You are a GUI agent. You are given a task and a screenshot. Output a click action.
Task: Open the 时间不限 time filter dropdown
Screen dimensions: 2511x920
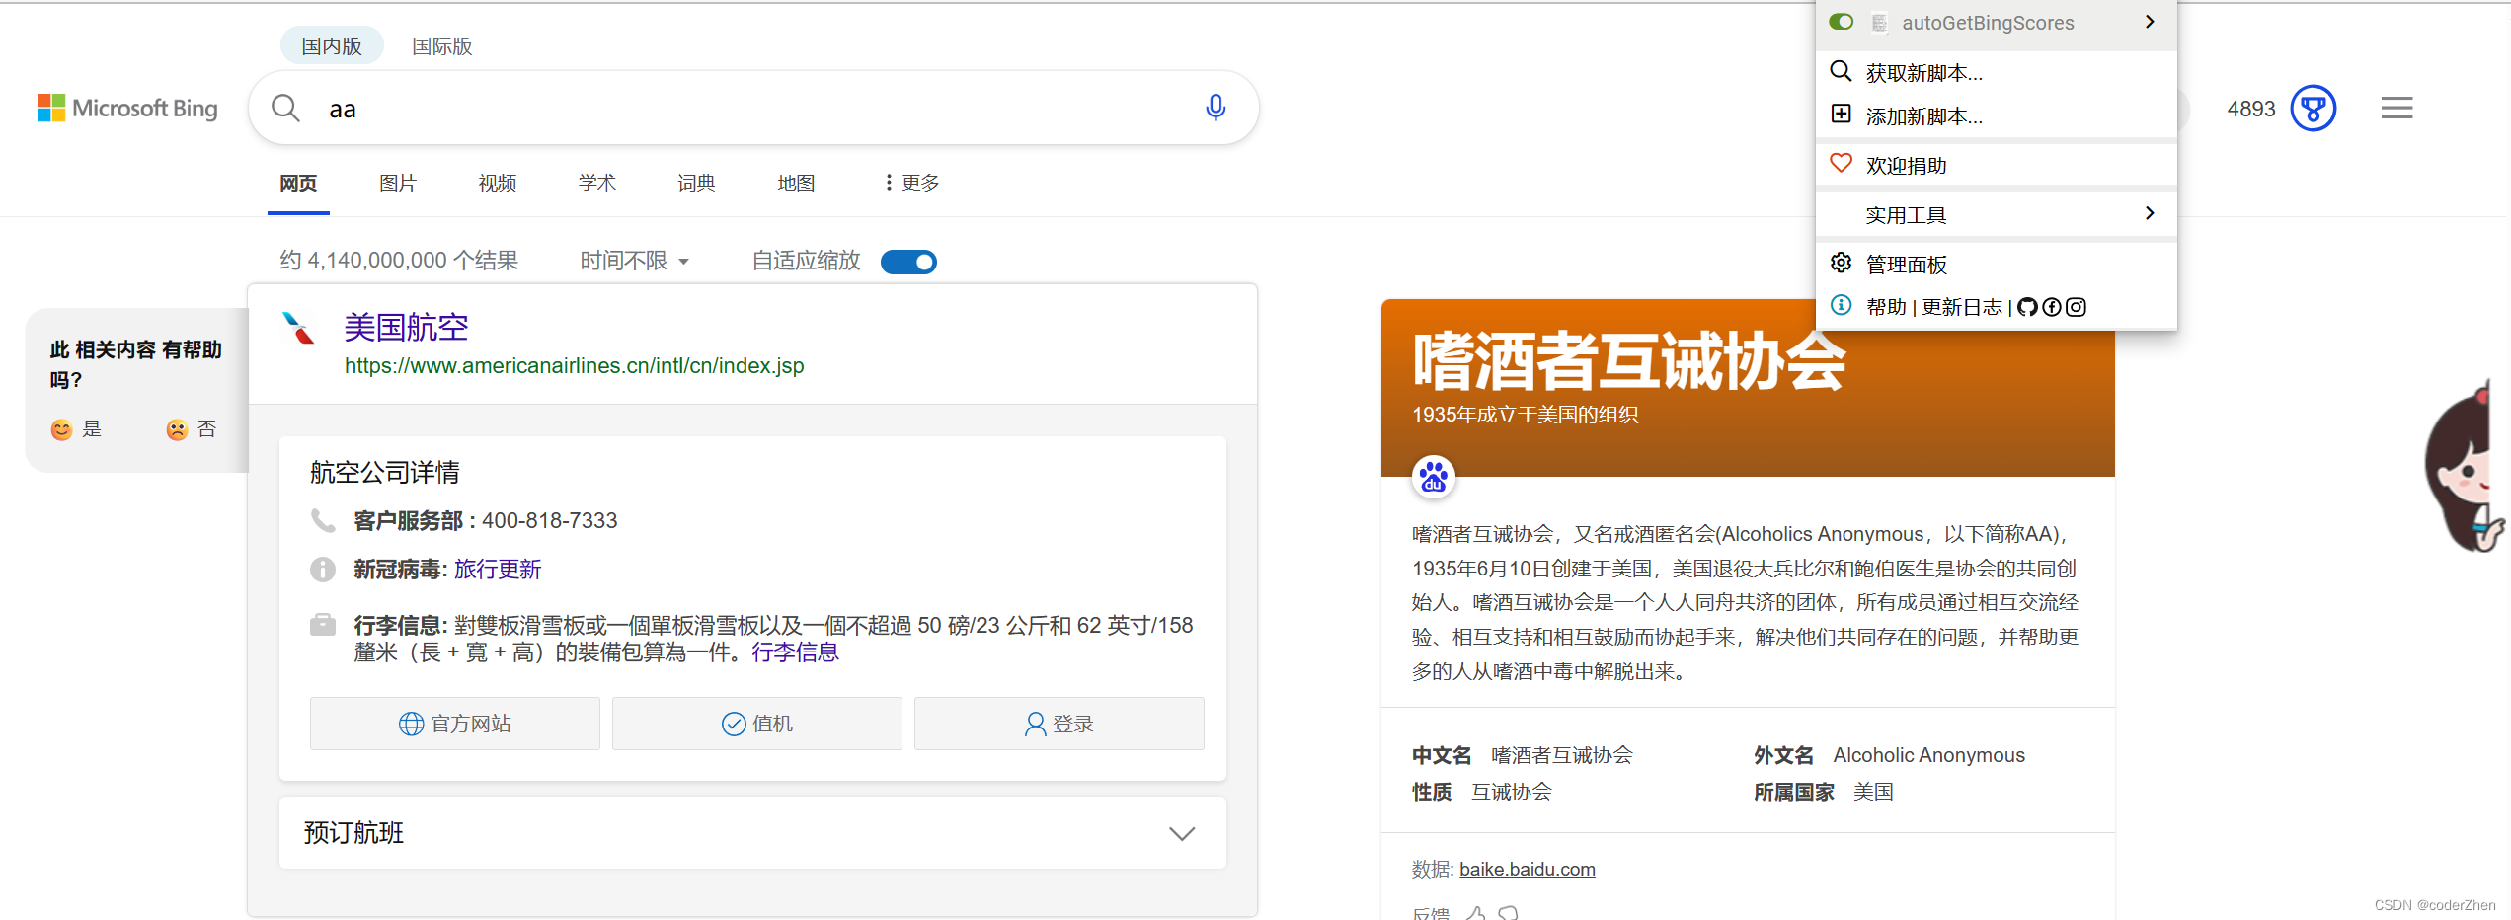point(633,260)
